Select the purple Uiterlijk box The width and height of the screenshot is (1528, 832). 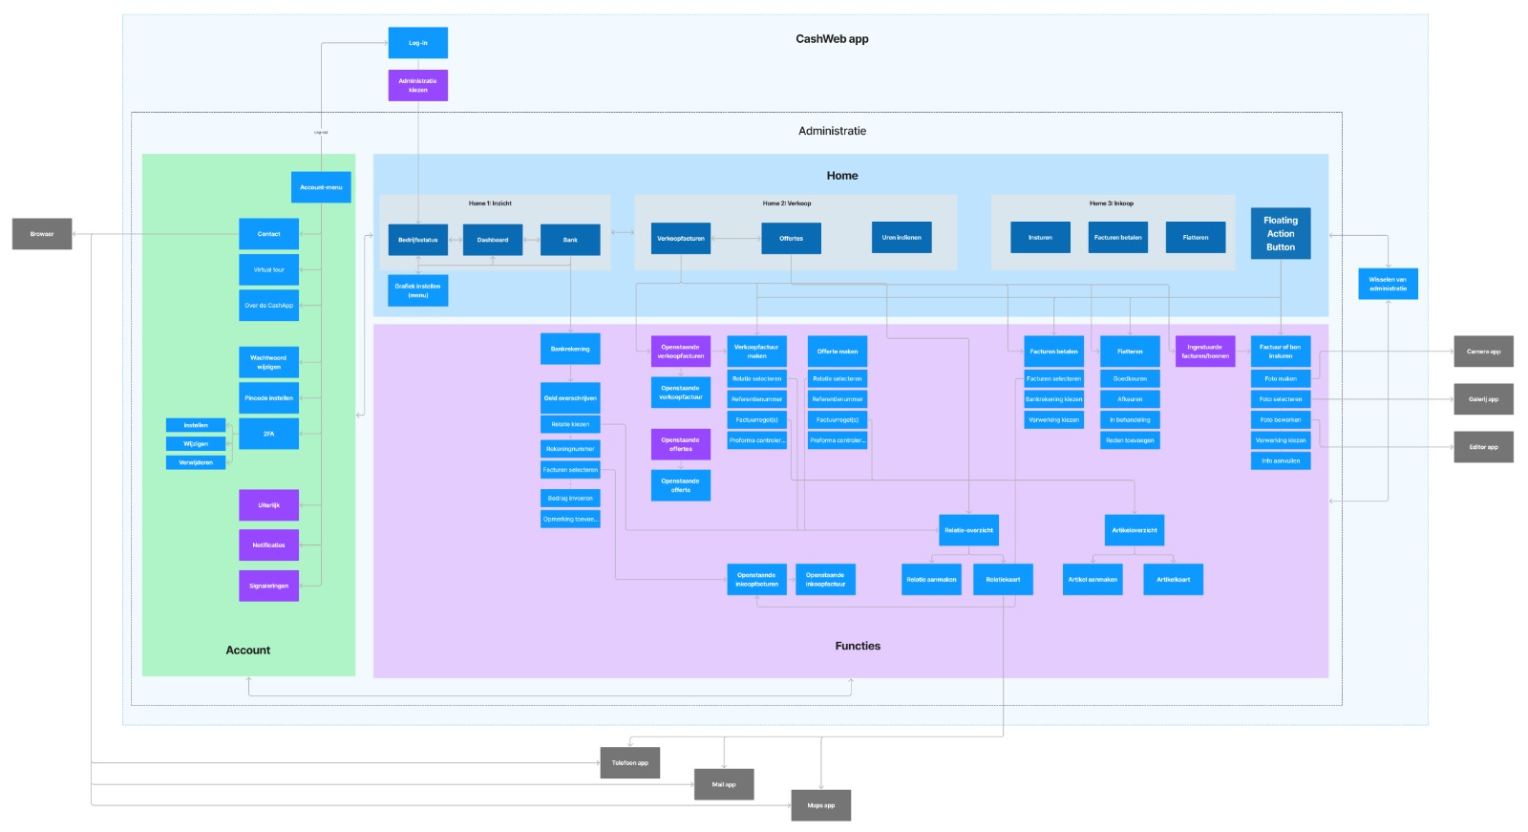(x=268, y=505)
